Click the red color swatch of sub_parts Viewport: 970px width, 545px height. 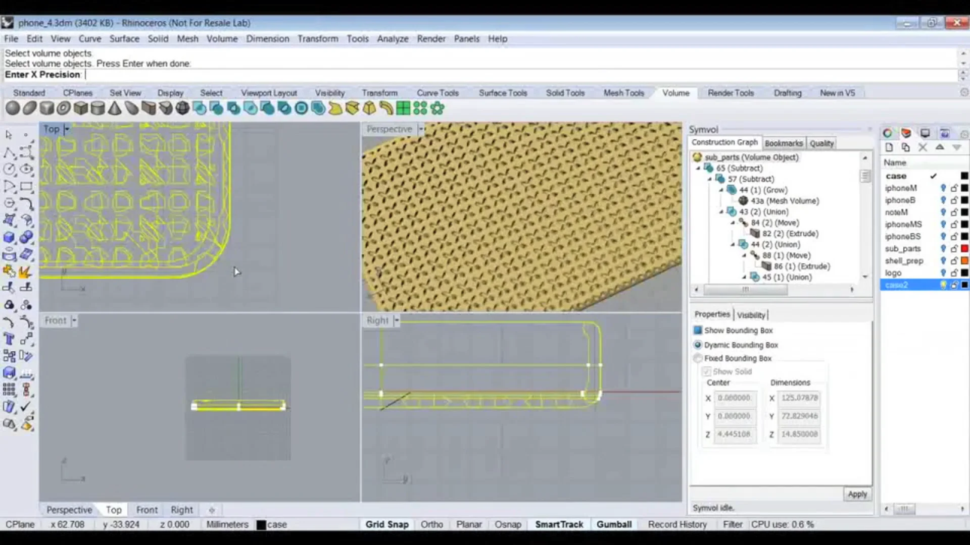(964, 248)
